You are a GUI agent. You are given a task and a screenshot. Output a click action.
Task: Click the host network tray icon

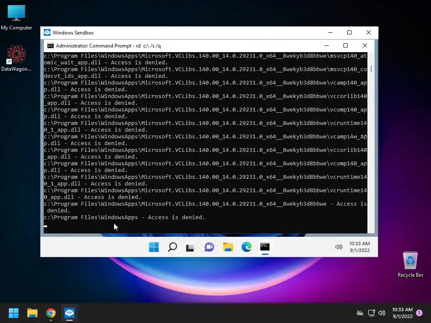click(x=371, y=313)
